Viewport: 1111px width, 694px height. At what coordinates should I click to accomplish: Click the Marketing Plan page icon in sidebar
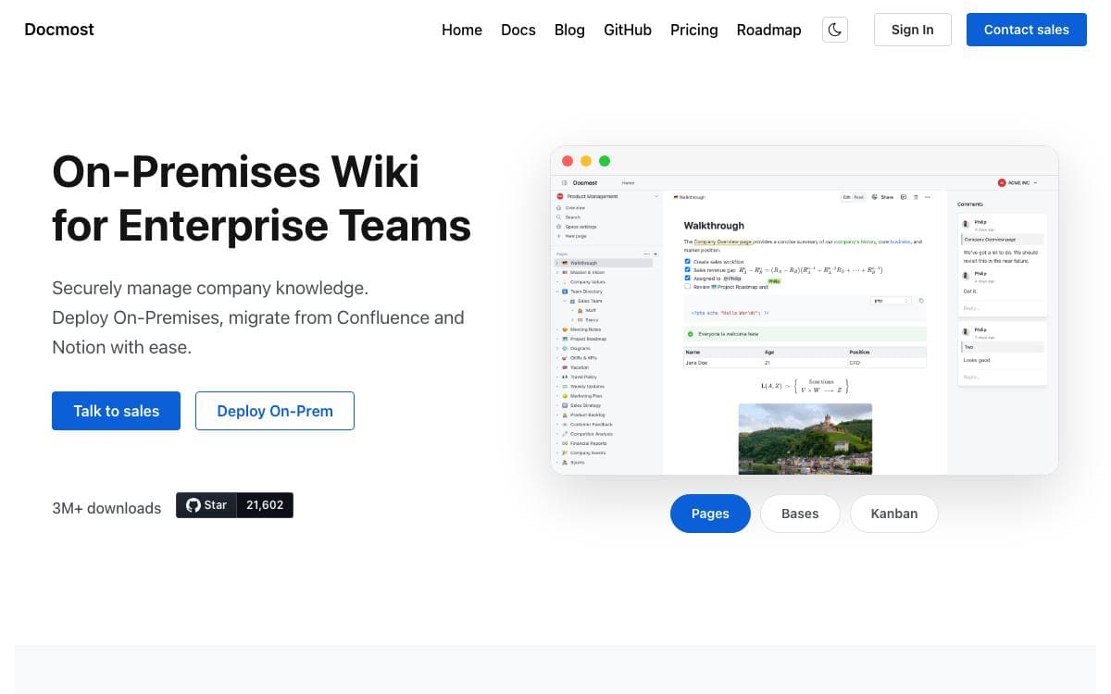[565, 395]
